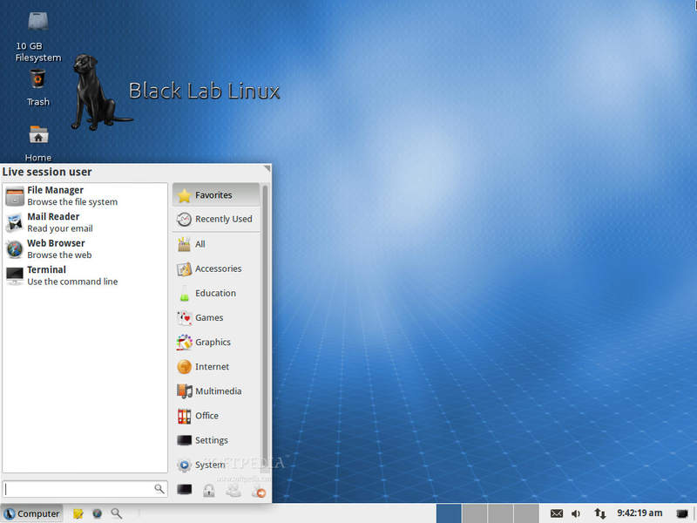Switch to the third workspace

[500, 513]
